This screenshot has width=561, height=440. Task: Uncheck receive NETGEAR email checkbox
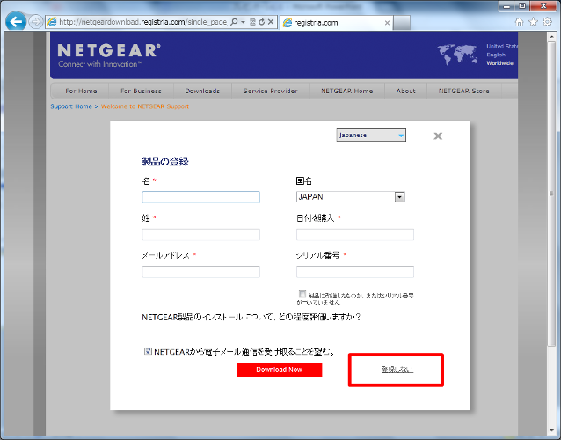pos(148,351)
